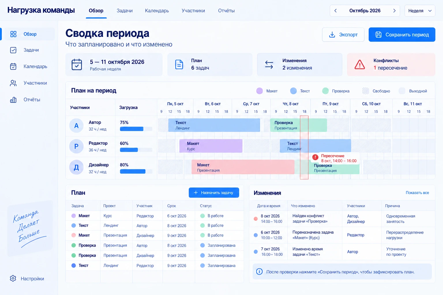The image size is (443, 295).
Task: Select Автор's Текст Лендинг timeline block
Action: coord(214,125)
